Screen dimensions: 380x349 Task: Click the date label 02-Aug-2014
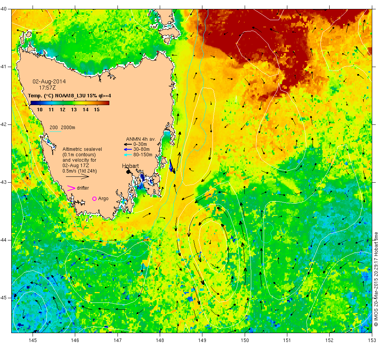[x=49, y=81]
